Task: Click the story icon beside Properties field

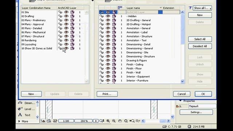Action: point(177,106)
